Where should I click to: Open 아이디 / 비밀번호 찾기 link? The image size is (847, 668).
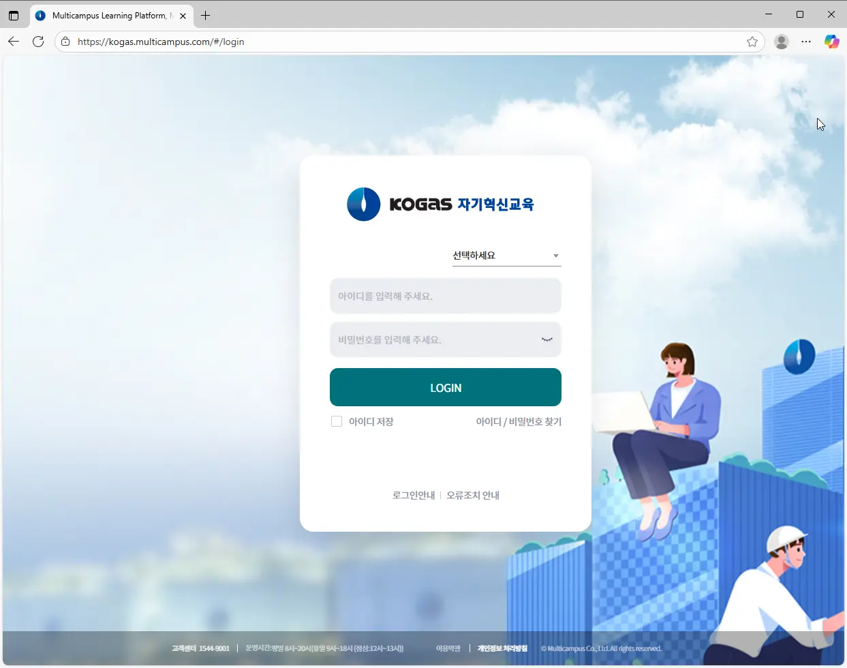519,422
